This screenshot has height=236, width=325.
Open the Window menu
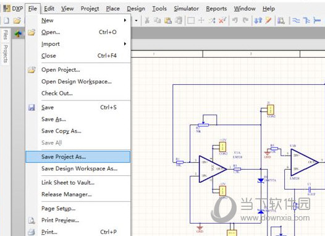[x=245, y=9]
